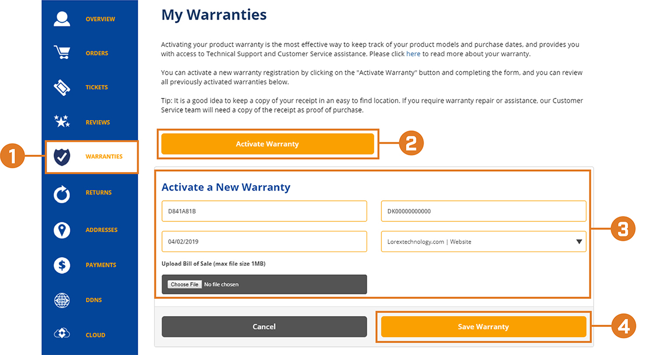Click the DDNS globe icon
Image resolution: width=650 pixels, height=355 pixels.
click(x=62, y=300)
